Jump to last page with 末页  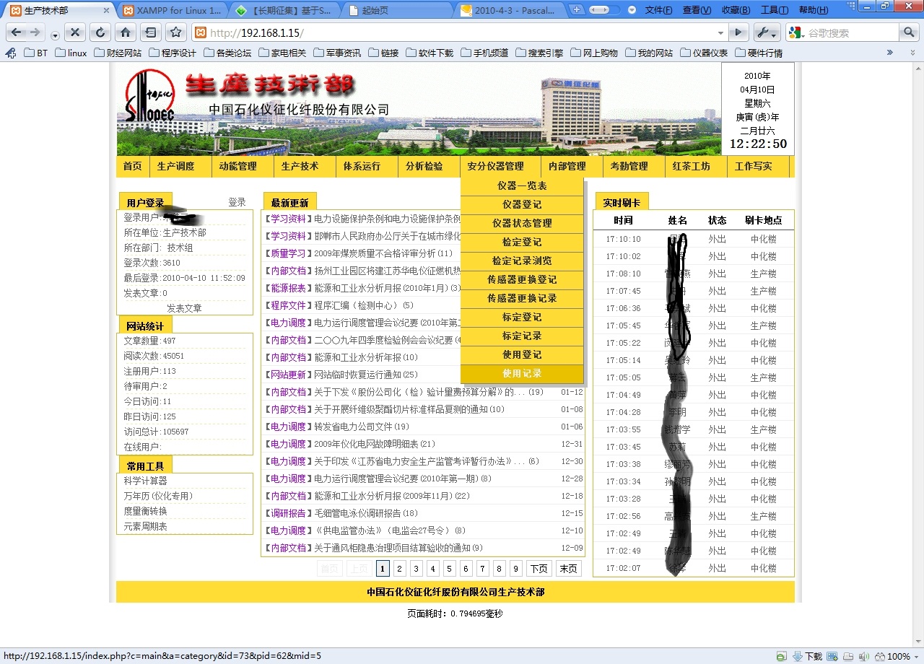(x=569, y=569)
